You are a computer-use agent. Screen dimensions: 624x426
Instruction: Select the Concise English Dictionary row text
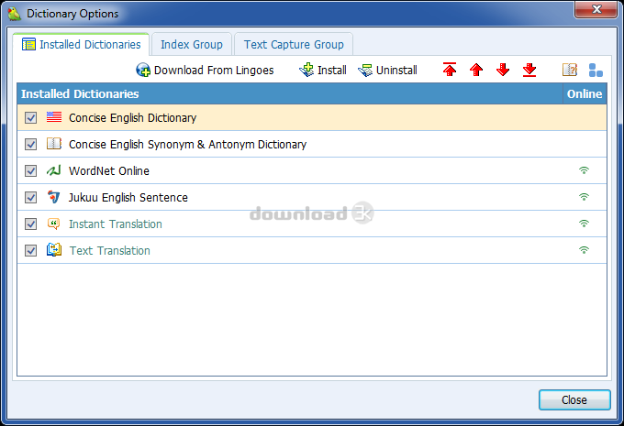(132, 118)
